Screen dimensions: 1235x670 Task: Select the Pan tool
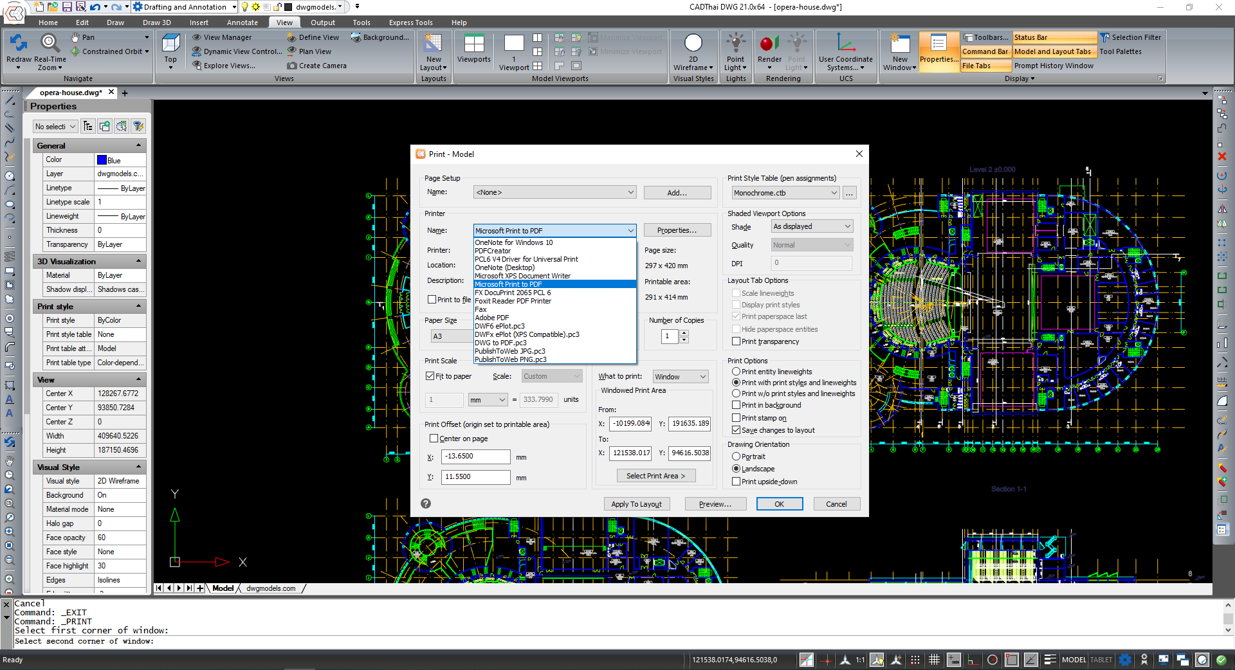[x=82, y=37]
